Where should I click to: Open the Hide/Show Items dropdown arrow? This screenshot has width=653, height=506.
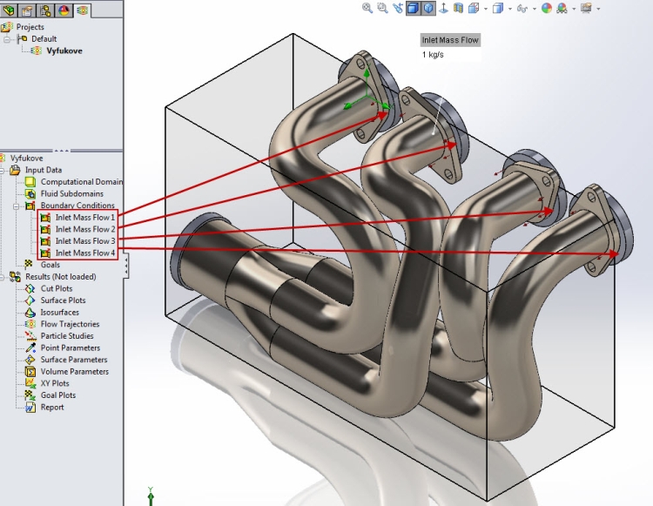pyautogui.click(x=535, y=9)
